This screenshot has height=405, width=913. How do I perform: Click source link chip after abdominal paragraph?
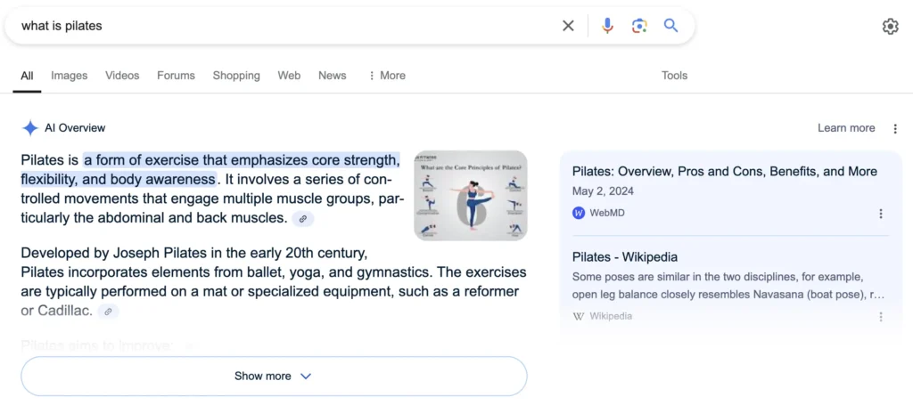click(303, 219)
